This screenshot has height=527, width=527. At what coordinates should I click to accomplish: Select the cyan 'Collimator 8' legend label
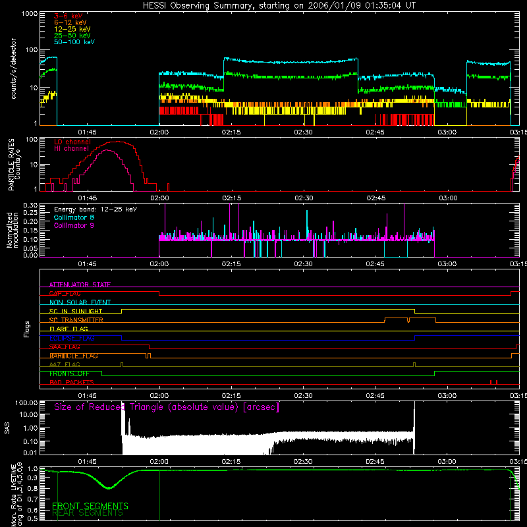coord(74,217)
